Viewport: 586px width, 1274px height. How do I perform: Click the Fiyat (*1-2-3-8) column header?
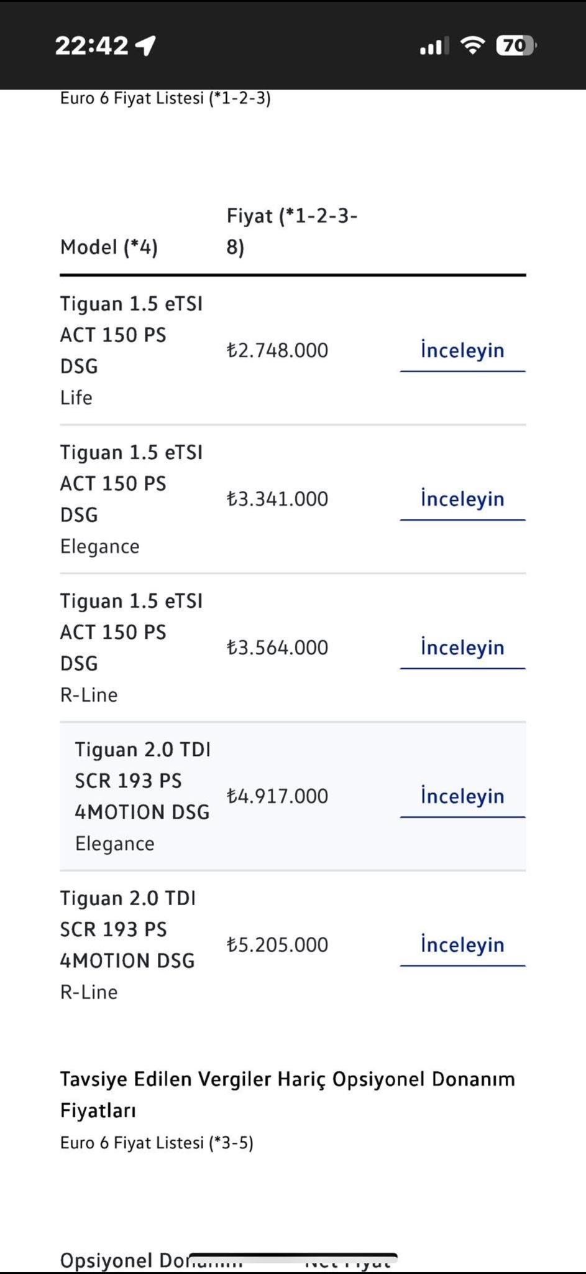point(291,231)
